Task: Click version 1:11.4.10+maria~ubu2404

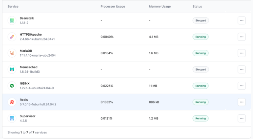Action: click(38, 55)
